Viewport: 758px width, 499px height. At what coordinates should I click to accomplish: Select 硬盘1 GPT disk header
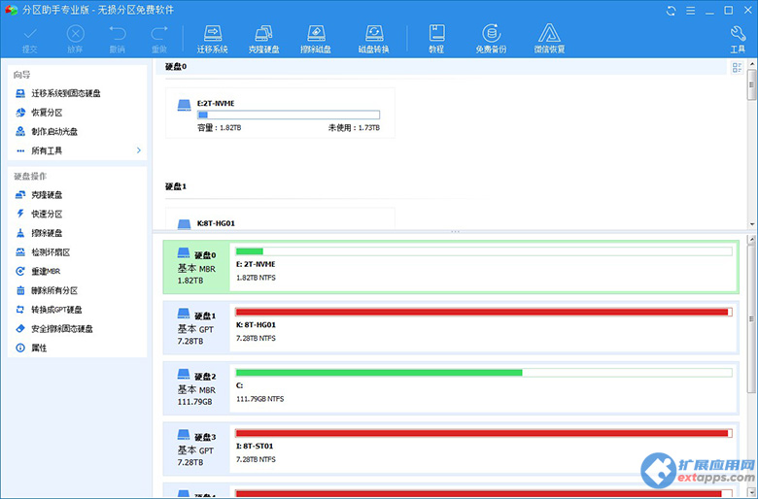pos(196,327)
